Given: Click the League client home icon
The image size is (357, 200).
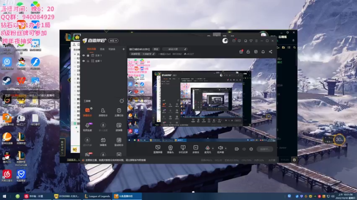Looking at the screenshot, I should point(77,37).
